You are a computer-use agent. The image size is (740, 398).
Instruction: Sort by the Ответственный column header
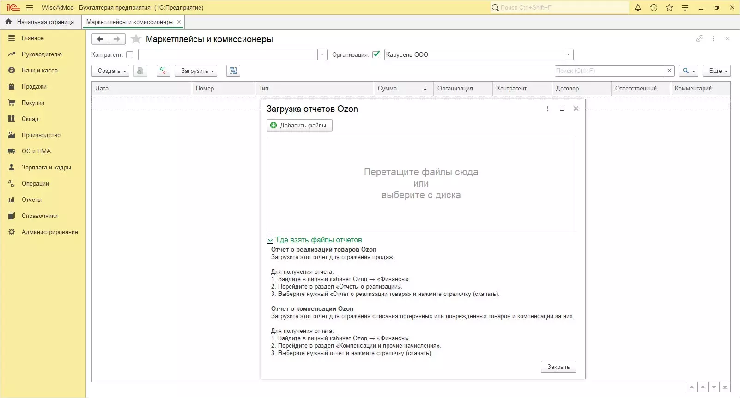click(x=641, y=89)
